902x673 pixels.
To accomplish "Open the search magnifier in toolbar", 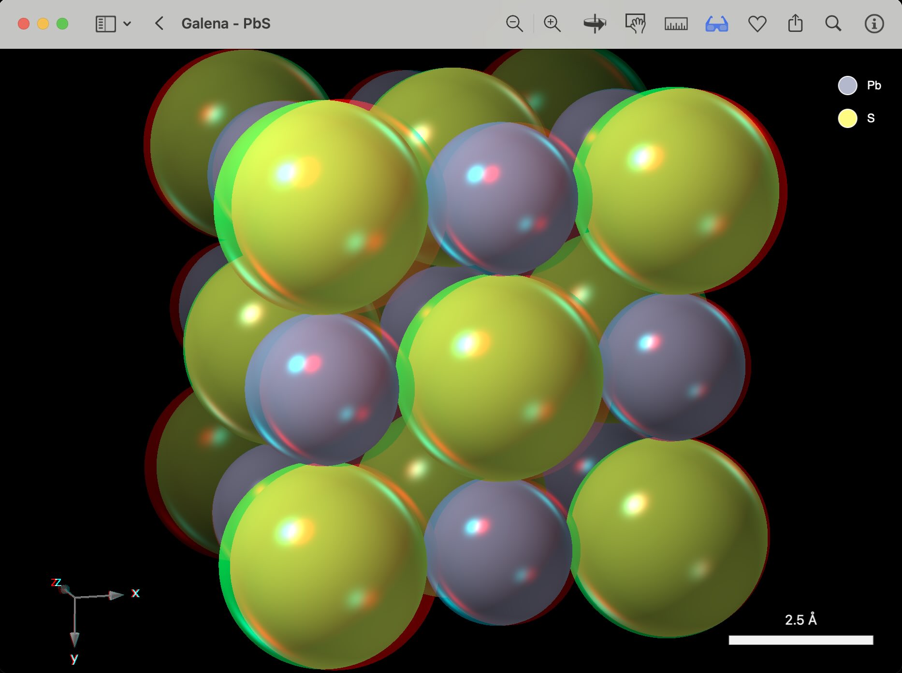I will coord(833,24).
